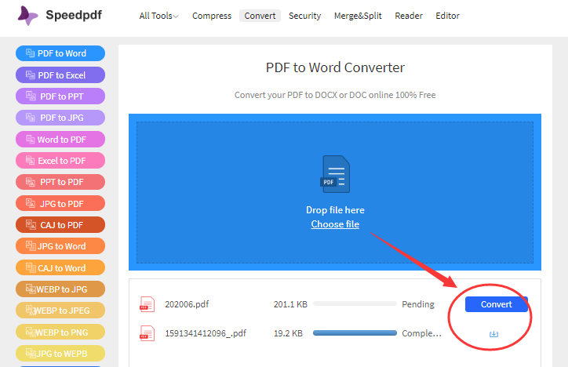Click the Comple... status text
Viewport: 568px width, 367px height.
pyautogui.click(x=421, y=333)
